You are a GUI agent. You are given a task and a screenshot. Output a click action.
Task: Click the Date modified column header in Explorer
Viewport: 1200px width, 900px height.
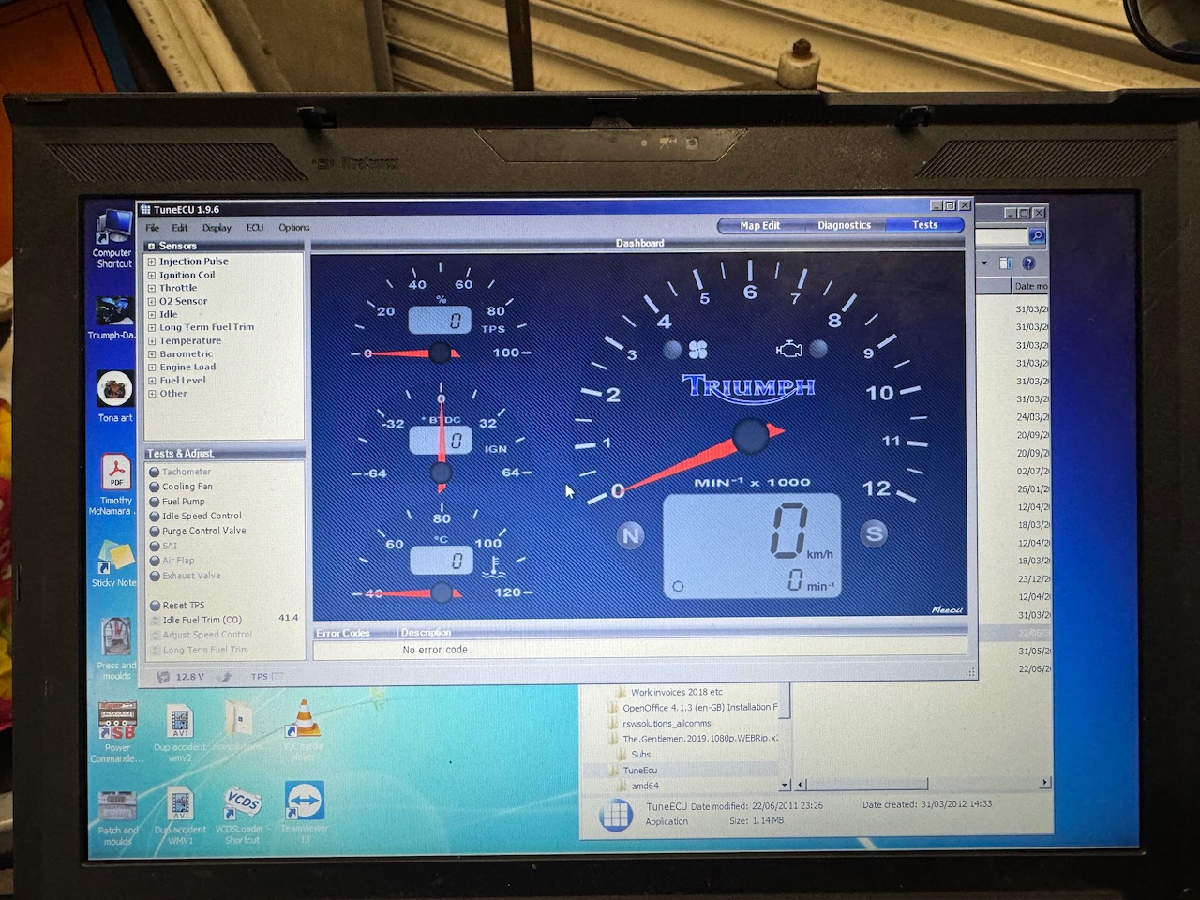coord(1031,286)
